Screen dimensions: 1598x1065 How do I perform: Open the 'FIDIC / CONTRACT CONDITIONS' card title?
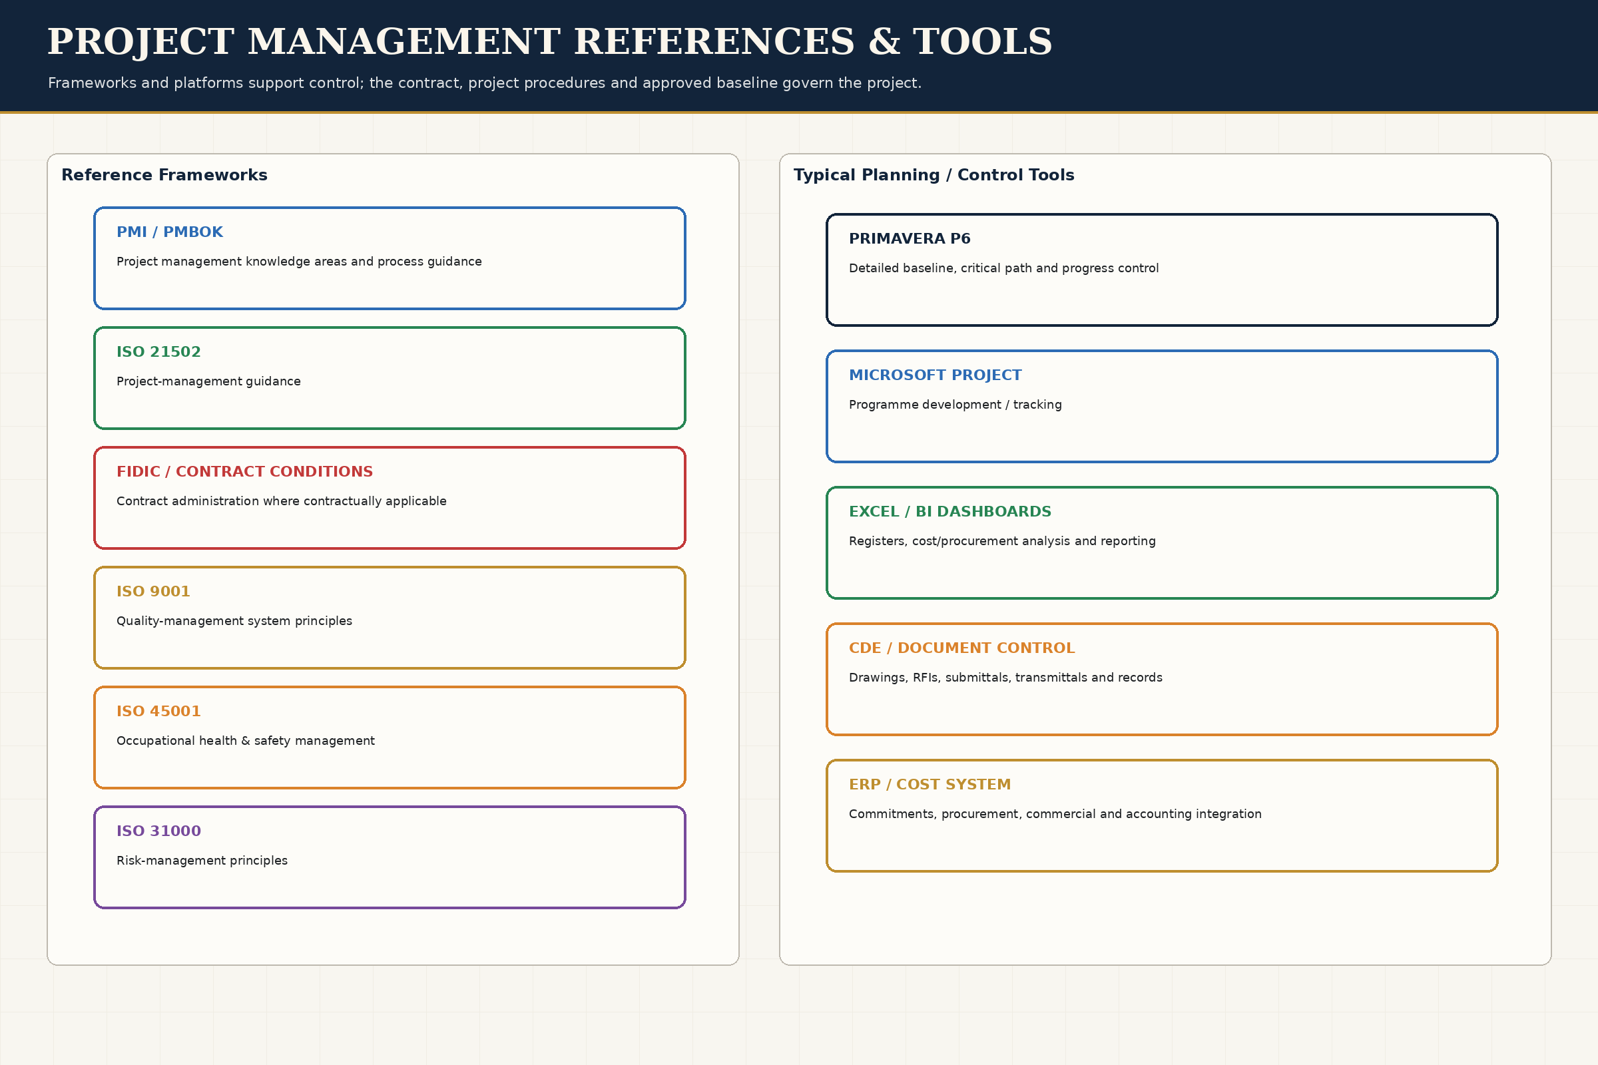tap(244, 471)
